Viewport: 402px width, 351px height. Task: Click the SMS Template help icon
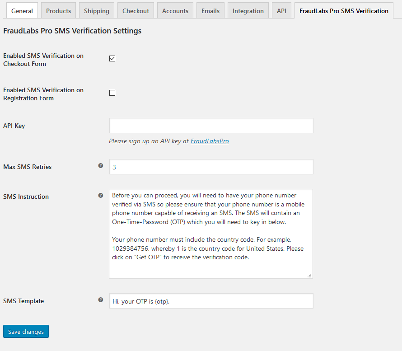(100, 300)
